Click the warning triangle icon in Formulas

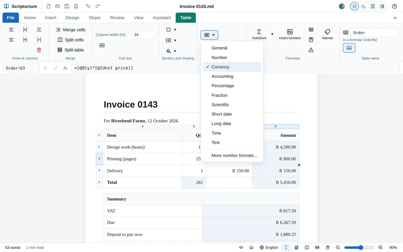pyautogui.click(x=311, y=50)
